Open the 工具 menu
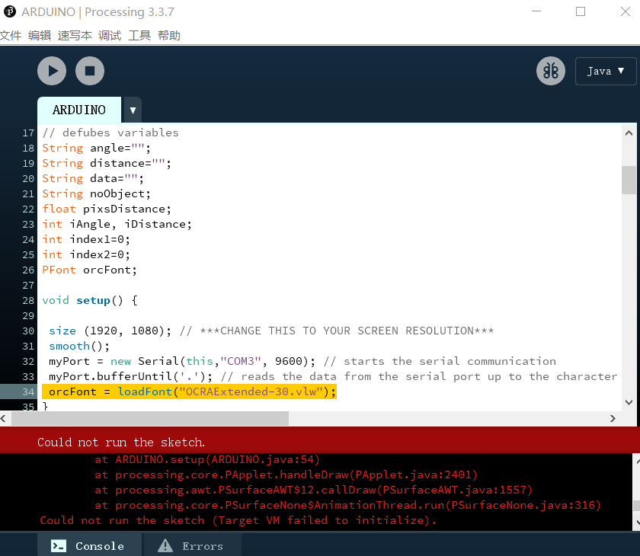 pos(139,36)
